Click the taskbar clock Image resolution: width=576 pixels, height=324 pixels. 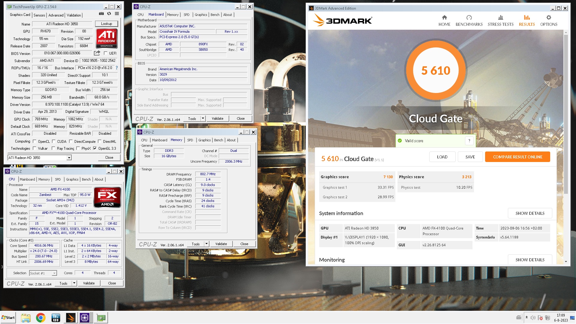pos(561,318)
